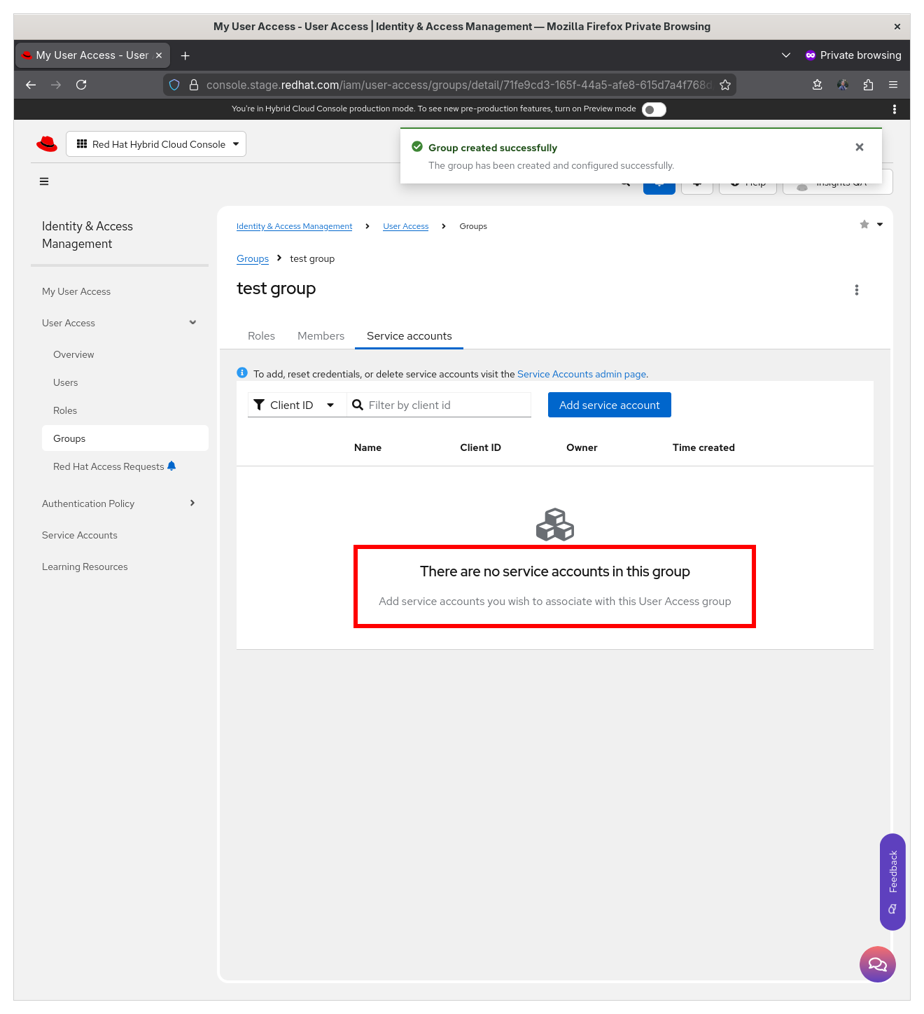Open preview banner kebab options menu
The width and height of the screenshot is (924, 1014).
coord(895,109)
